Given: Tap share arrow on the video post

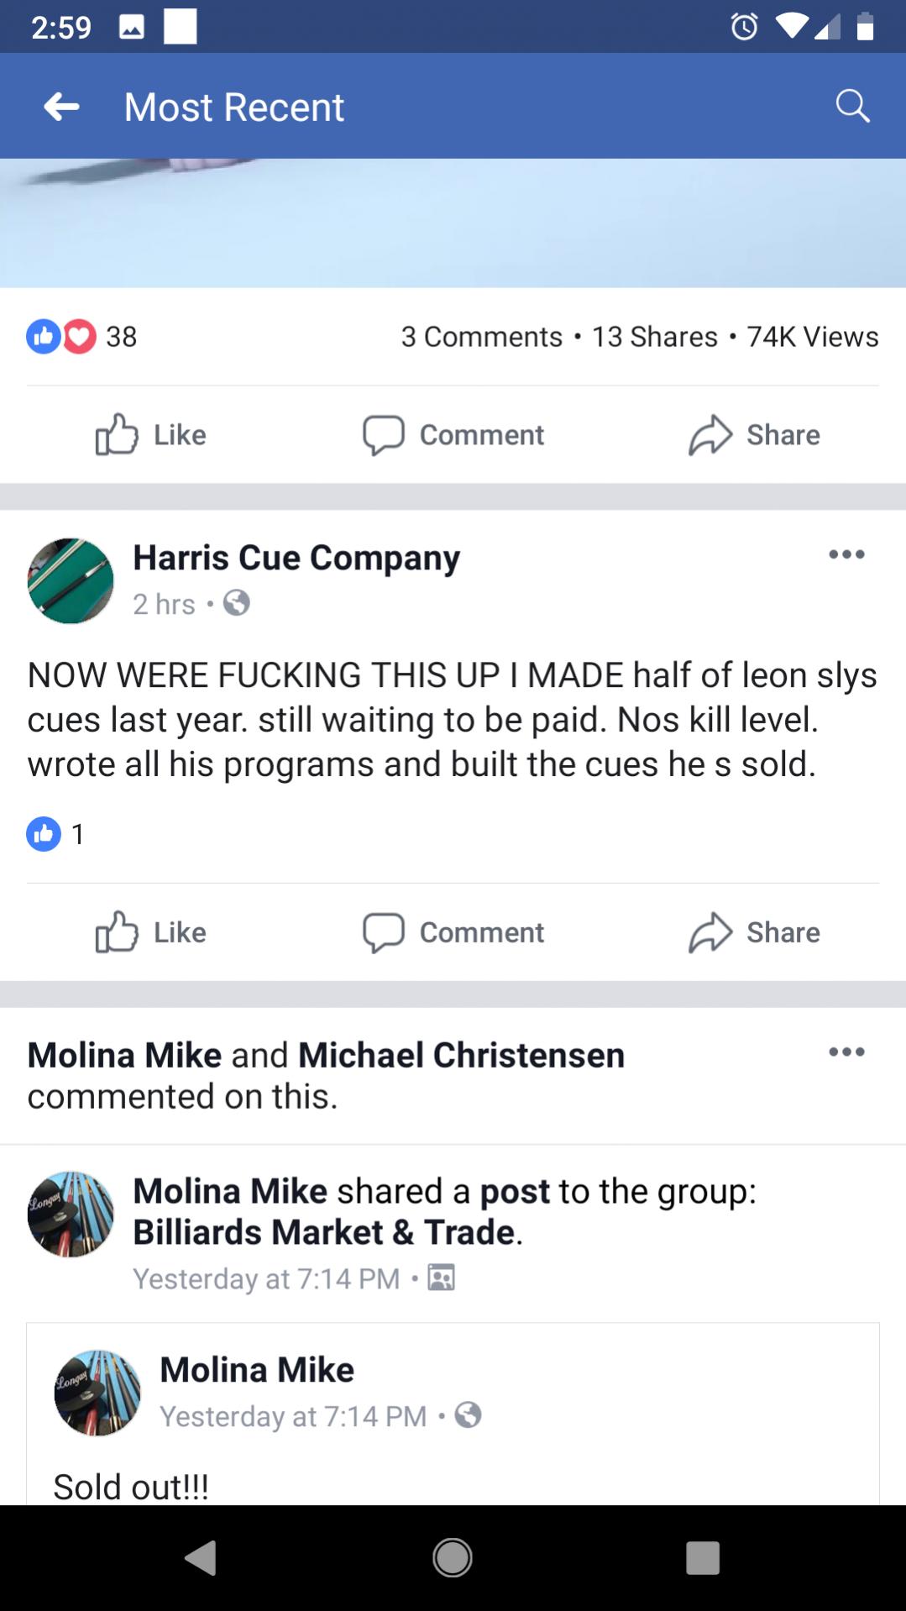Looking at the screenshot, I should [754, 435].
